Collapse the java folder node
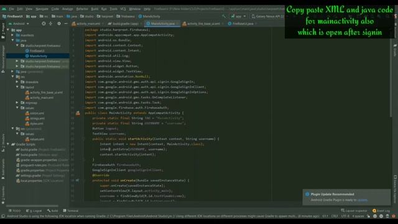The image size is (398, 224). pyautogui.click(x=12, y=40)
